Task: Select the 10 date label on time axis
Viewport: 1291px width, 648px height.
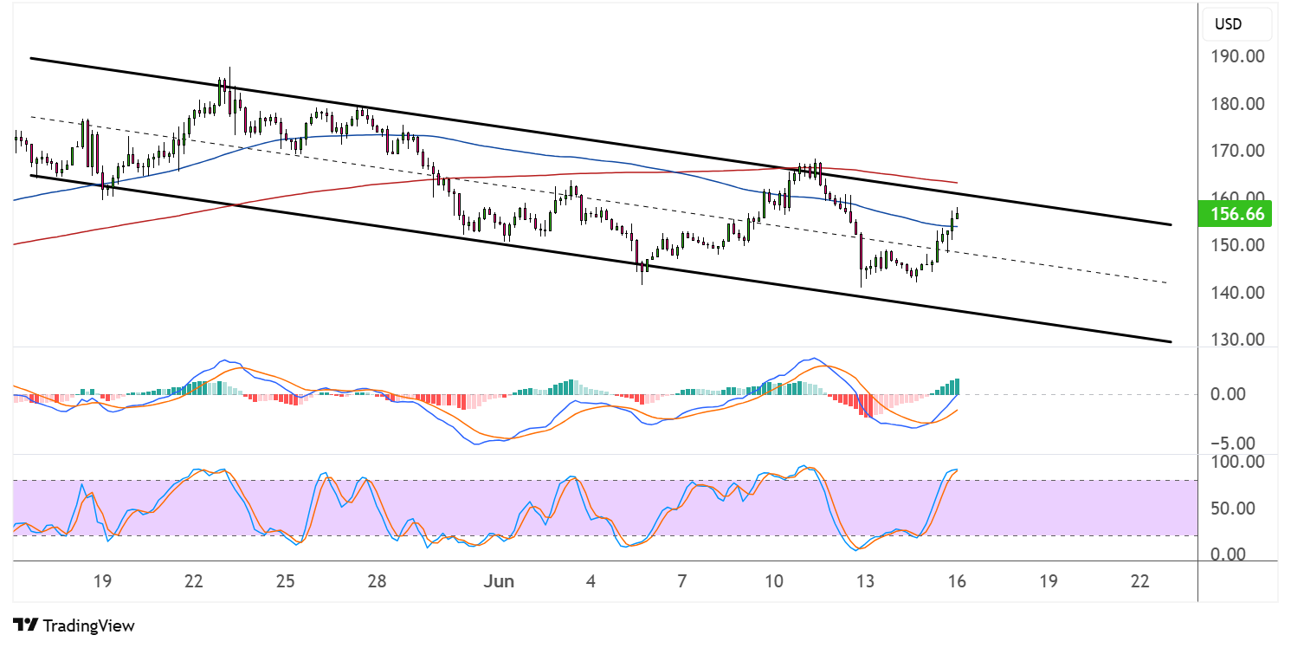Action: pyautogui.click(x=774, y=581)
